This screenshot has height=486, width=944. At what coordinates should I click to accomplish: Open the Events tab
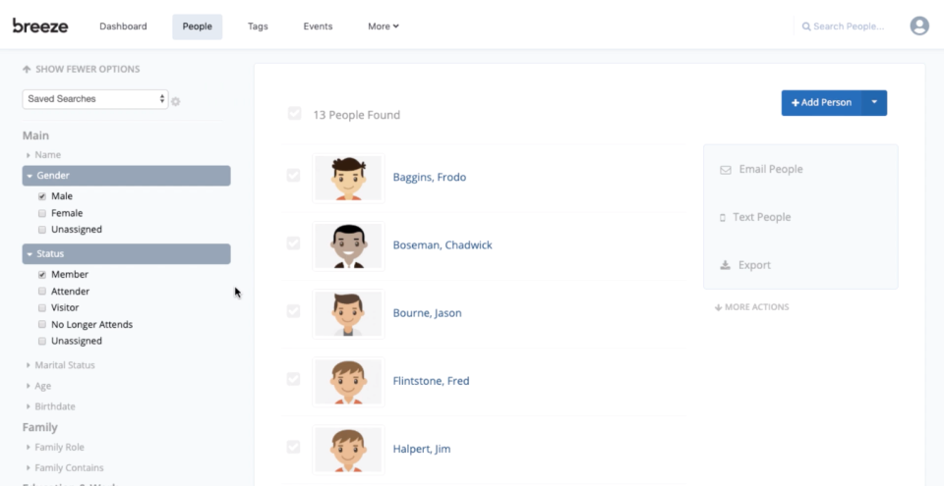coord(318,27)
